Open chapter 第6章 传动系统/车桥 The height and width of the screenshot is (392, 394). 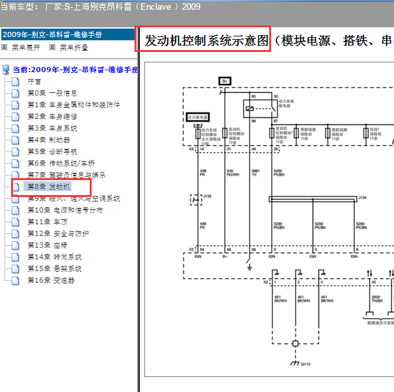[x=61, y=163]
